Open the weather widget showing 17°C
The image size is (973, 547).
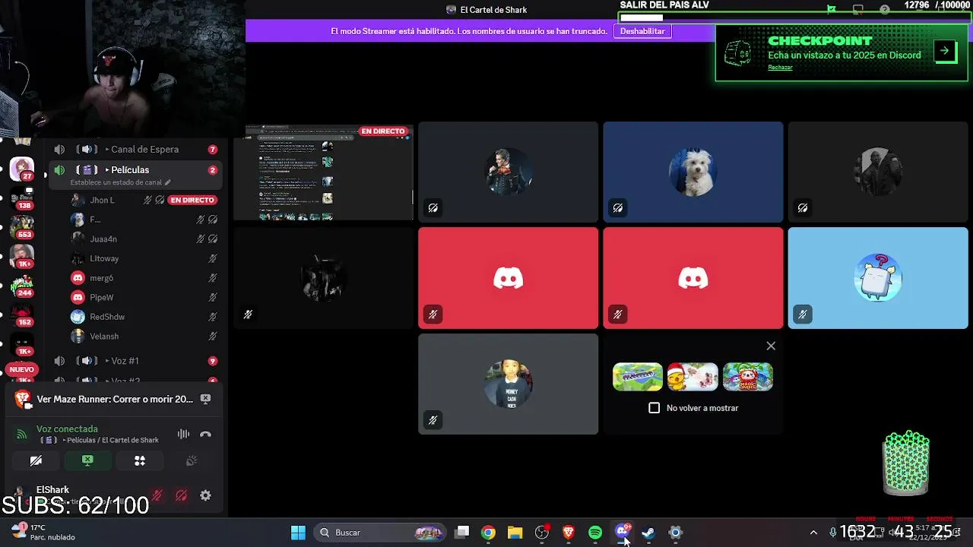(44, 532)
